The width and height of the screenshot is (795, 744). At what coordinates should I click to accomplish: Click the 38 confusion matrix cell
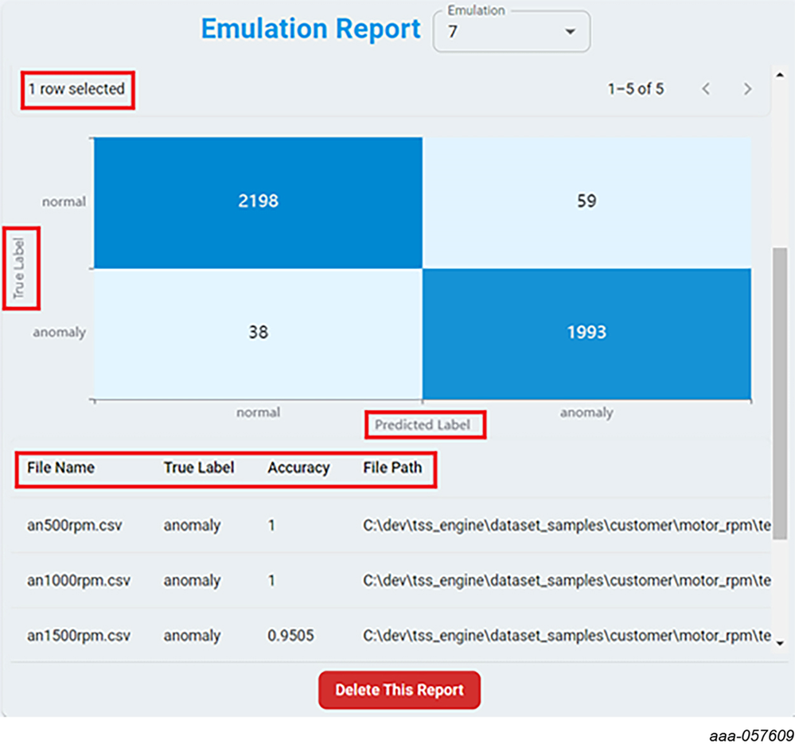point(258,334)
